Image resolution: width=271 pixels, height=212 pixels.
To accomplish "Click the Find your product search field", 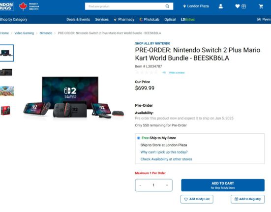I will pos(124,6).
